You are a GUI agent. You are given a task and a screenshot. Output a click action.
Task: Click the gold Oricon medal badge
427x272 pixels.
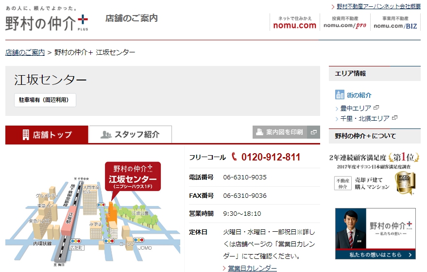click(406, 183)
